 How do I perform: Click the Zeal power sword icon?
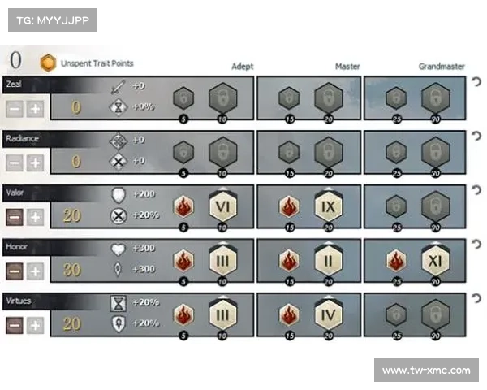(x=119, y=87)
